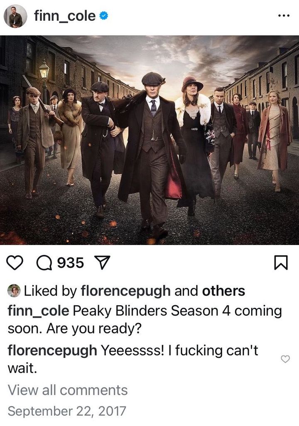Open the three-dot more options menu

click(284, 16)
